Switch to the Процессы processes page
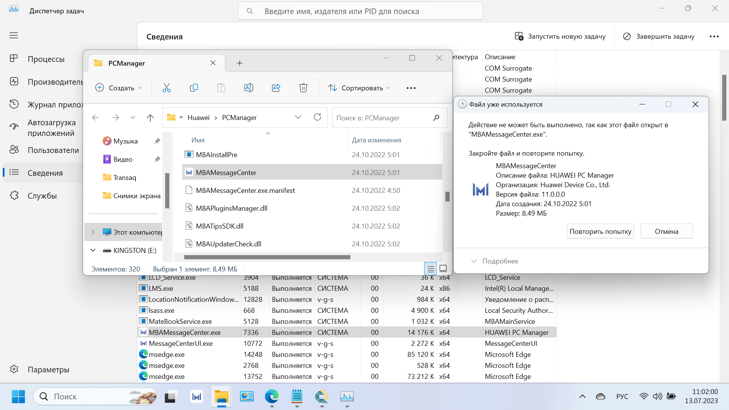 [46, 59]
